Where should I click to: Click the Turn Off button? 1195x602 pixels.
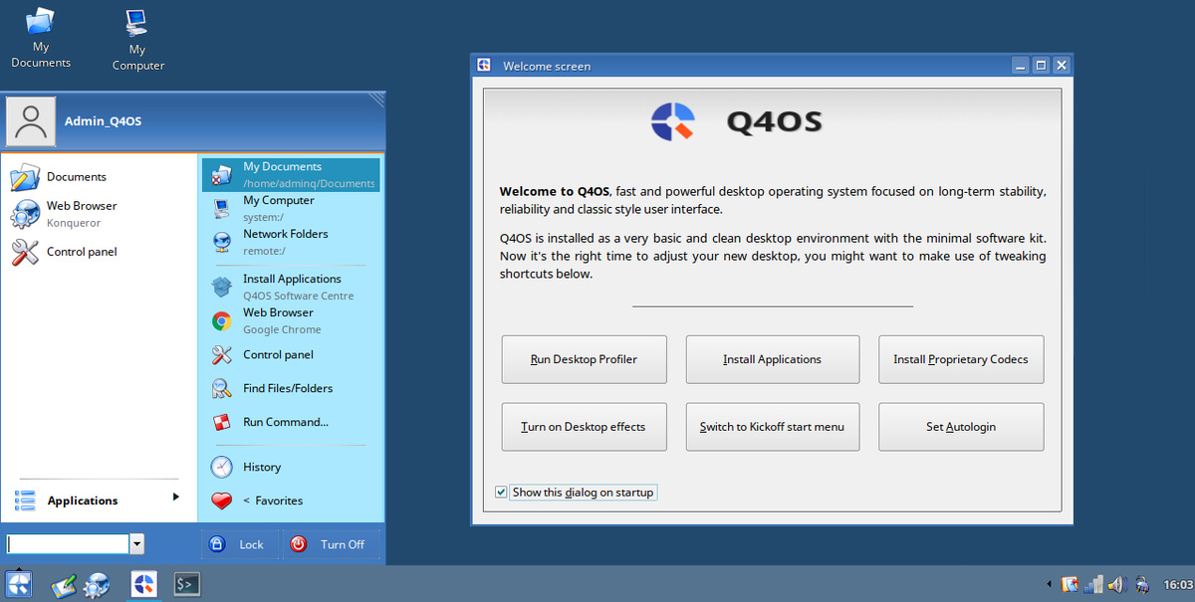(329, 544)
